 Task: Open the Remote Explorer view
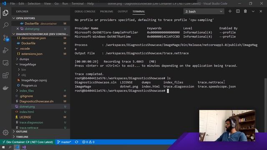[5, 63]
